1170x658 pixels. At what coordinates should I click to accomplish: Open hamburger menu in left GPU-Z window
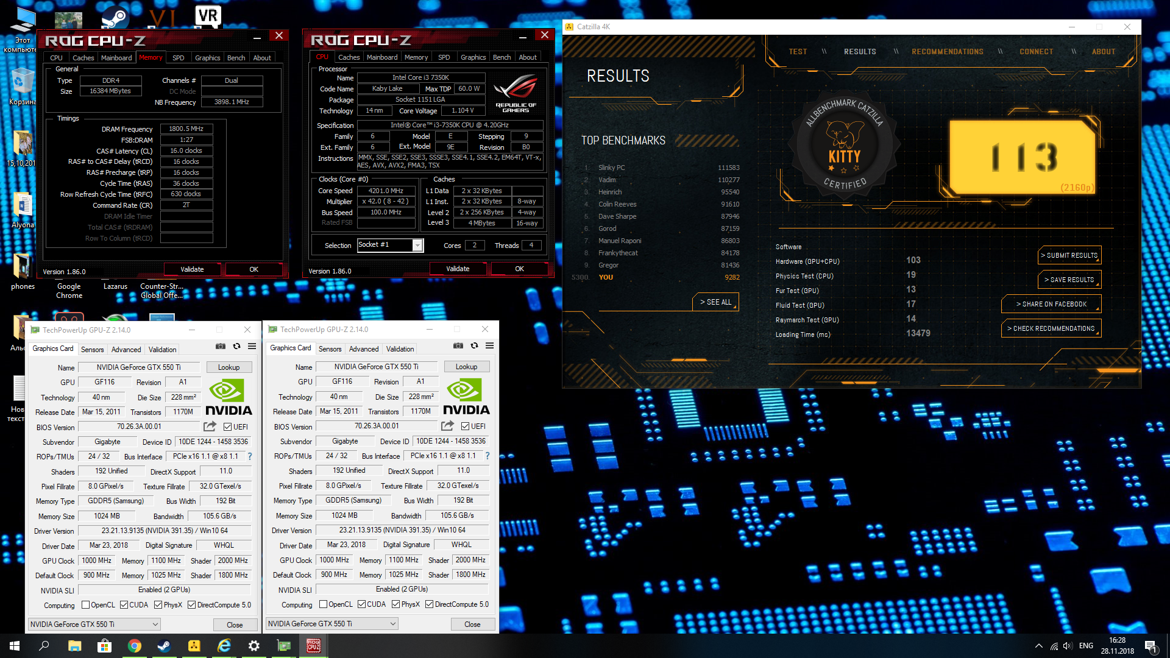pos(252,346)
